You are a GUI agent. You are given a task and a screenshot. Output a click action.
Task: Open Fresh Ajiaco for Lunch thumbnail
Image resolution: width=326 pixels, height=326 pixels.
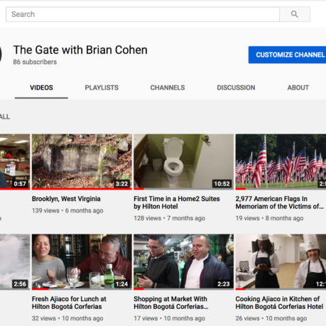click(x=82, y=262)
